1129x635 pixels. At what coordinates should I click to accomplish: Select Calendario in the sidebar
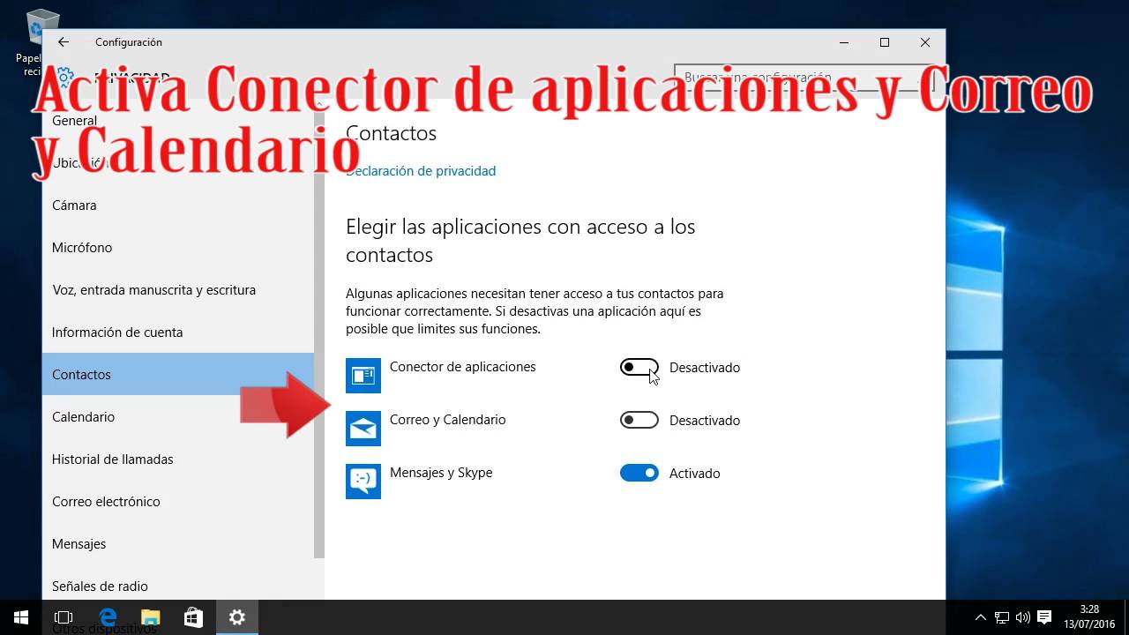[x=177, y=417]
